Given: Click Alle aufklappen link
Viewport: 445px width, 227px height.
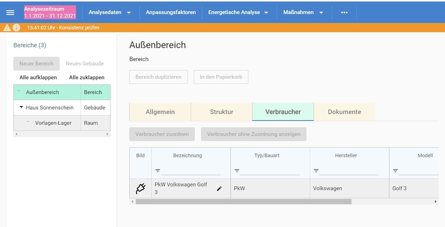Looking at the screenshot, I should pyautogui.click(x=38, y=77).
